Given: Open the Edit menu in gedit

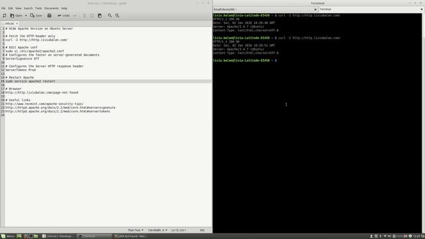Looking at the screenshot, I should (11, 9).
